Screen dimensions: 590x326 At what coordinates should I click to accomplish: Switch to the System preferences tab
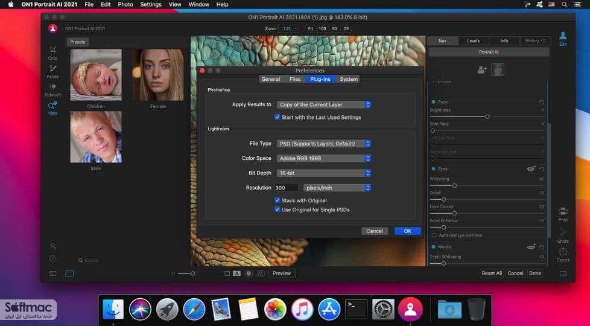[x=349, y=79]
